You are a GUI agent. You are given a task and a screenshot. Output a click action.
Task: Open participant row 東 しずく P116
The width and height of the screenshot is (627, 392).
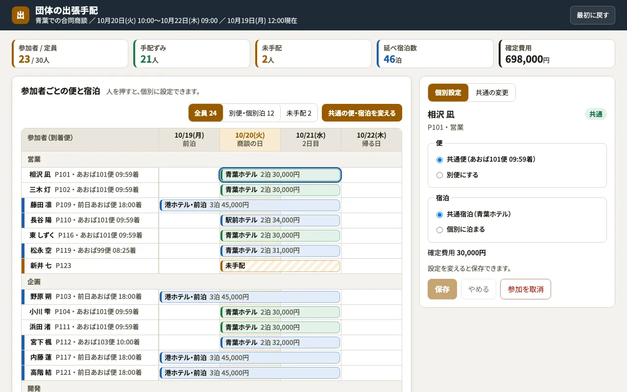(x=90, y=235)
